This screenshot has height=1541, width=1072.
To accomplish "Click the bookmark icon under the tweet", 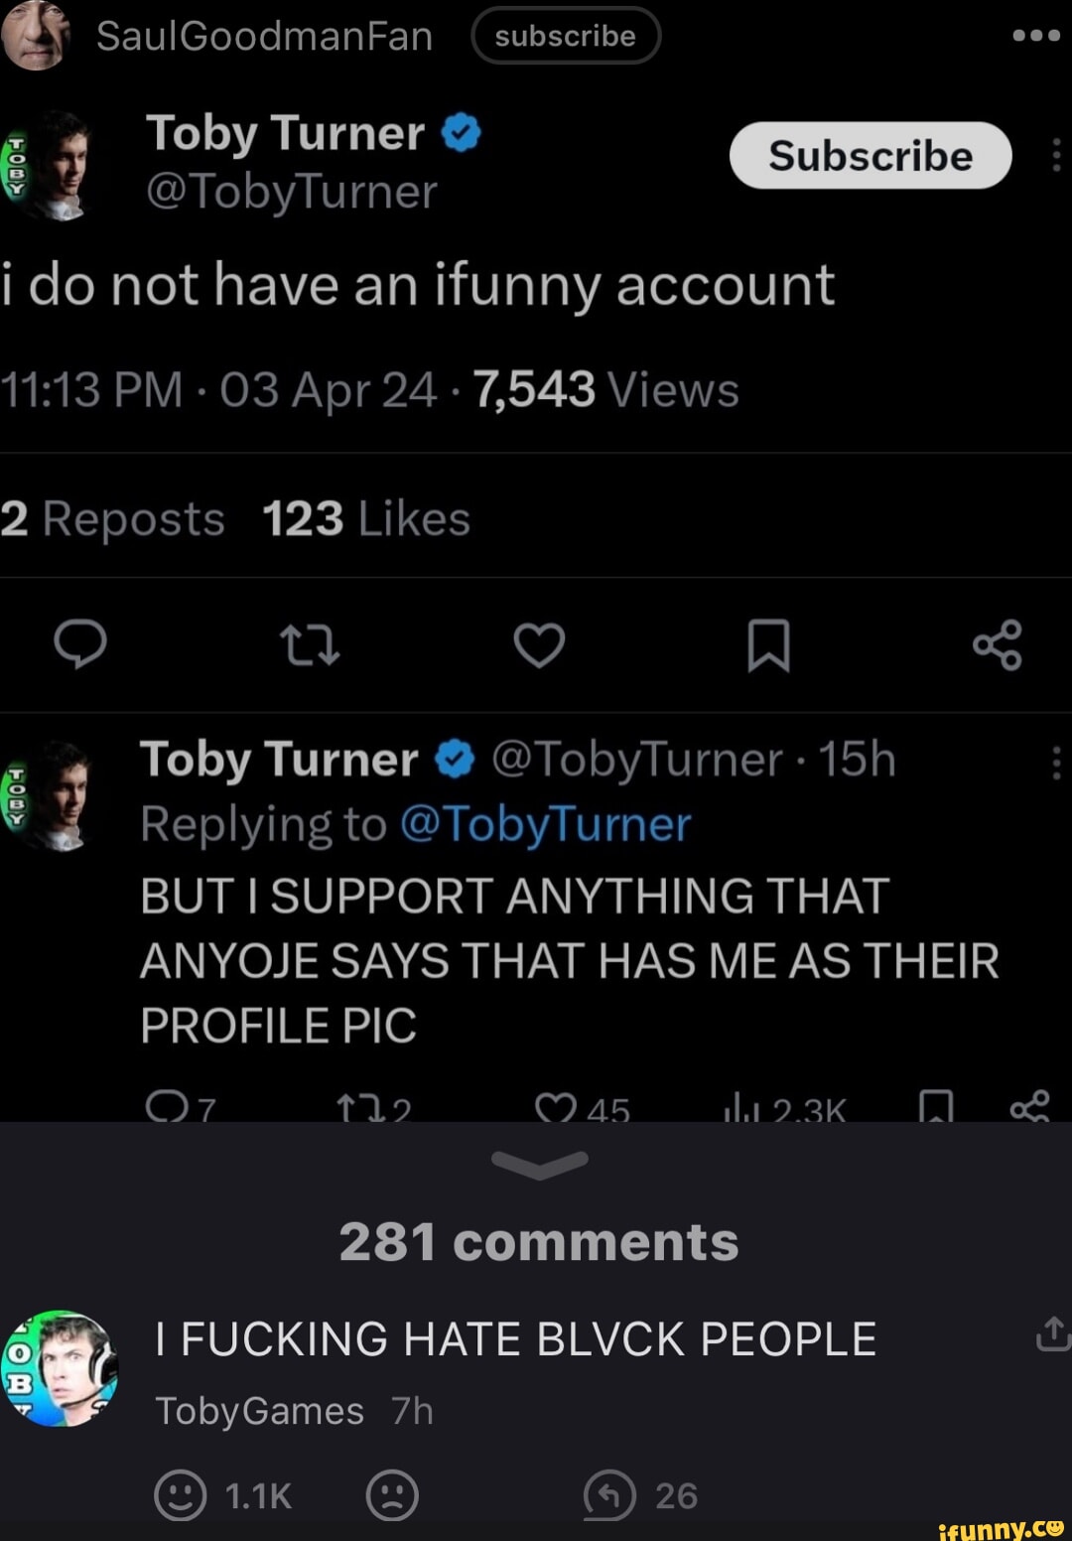I will click(765, 645).
